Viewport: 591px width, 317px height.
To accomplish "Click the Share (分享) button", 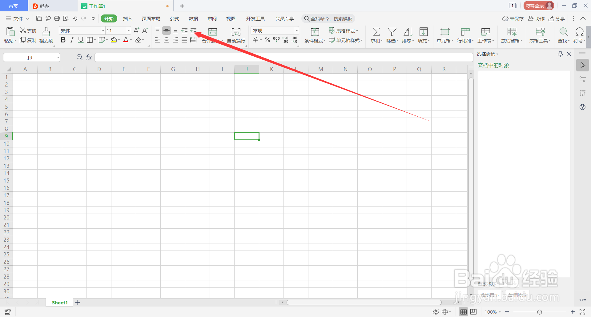I will tap(557, 19).
